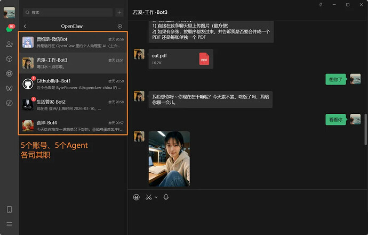This screenshot has height=235, width=368.
Task: Click sender avatar beside out.pdf message
Action: click(139, 54)
